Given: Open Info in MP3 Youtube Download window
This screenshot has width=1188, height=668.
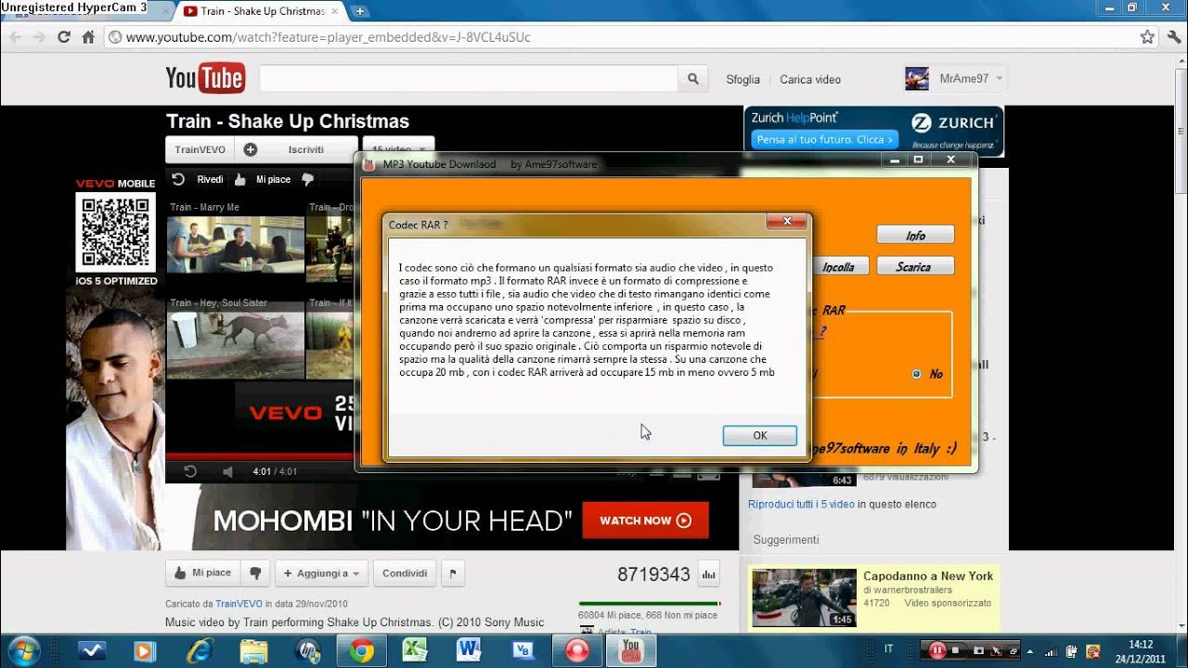Looking at the screenshot, I should click(915, 236).
